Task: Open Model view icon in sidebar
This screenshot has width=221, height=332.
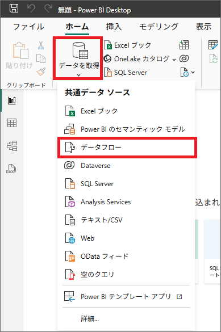Action: pyautogui.click(x=12, y=146)
